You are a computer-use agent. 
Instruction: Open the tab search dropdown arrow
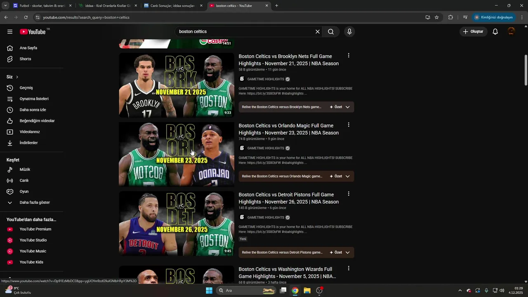5,6
